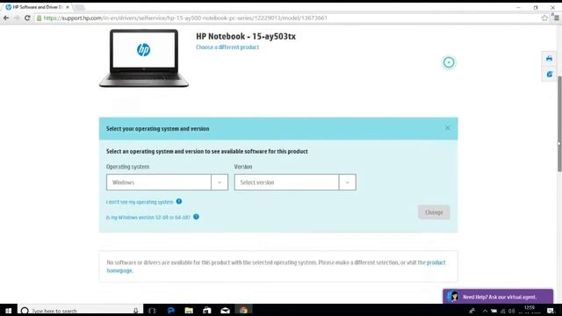Click 'Choose a different product' link
Screen dimensions: 562x316
[x=227, y=47]
